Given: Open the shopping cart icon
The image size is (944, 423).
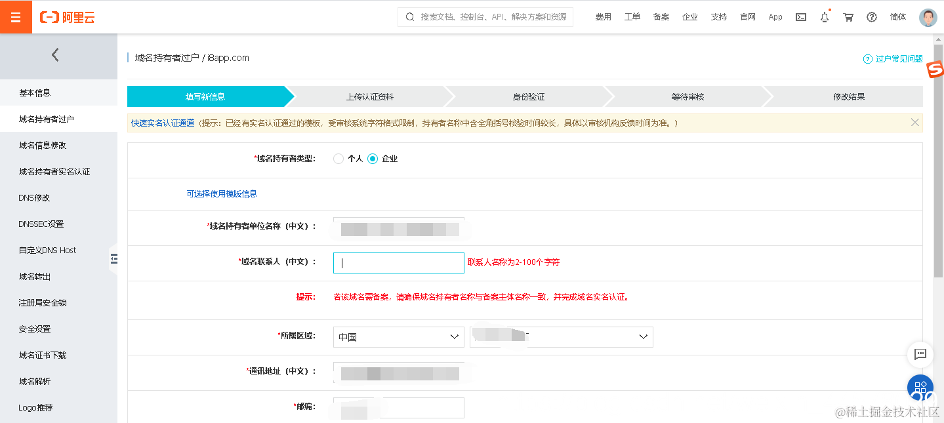Looking at the screenshot, I should pos(848,17).
